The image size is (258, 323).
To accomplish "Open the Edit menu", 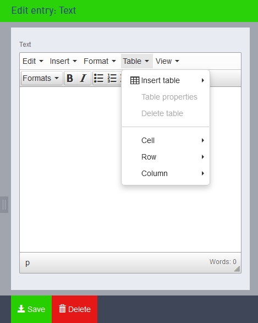I will point(33,61).
